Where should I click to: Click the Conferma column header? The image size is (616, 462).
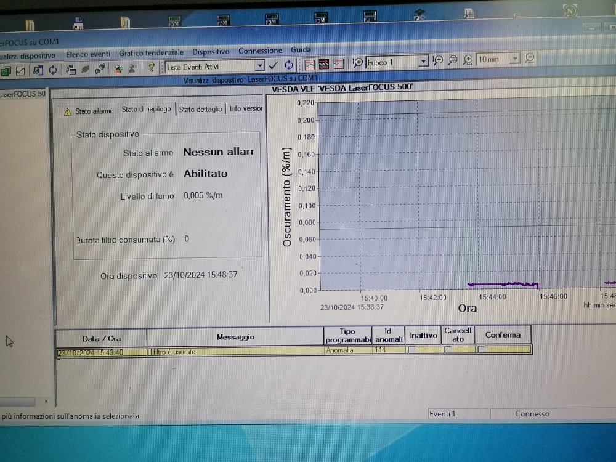click(x=503, y=334)
